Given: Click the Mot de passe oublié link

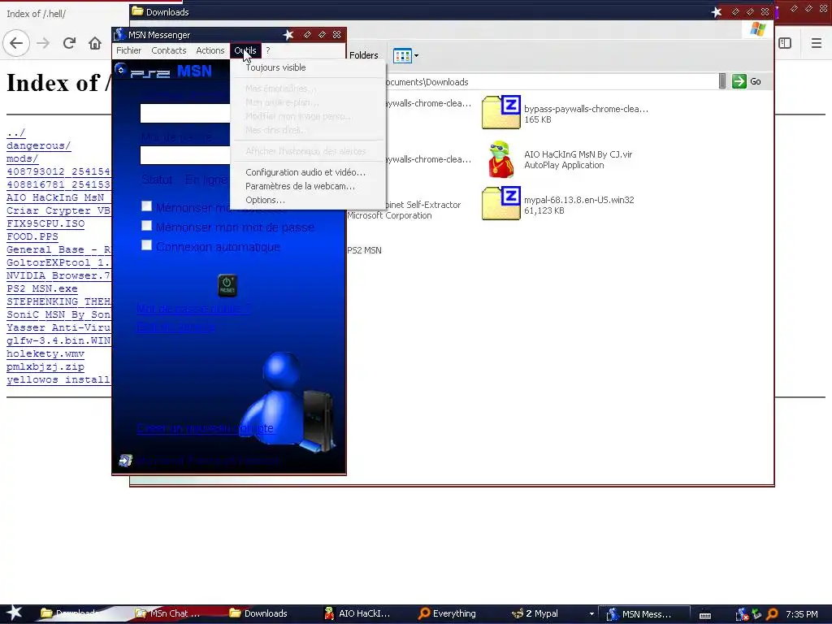Looking at the screenshot, I should pyautogui.click(x=193, y=308).
